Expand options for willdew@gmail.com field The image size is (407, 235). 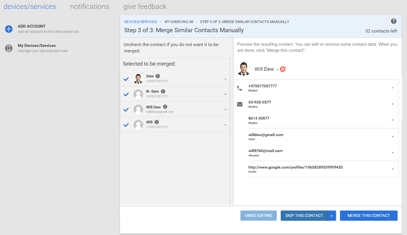[x=393, y=137]
